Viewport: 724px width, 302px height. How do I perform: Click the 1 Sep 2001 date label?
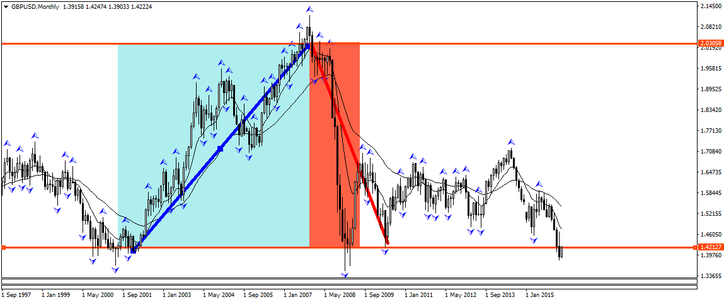[x=137, y=294]
